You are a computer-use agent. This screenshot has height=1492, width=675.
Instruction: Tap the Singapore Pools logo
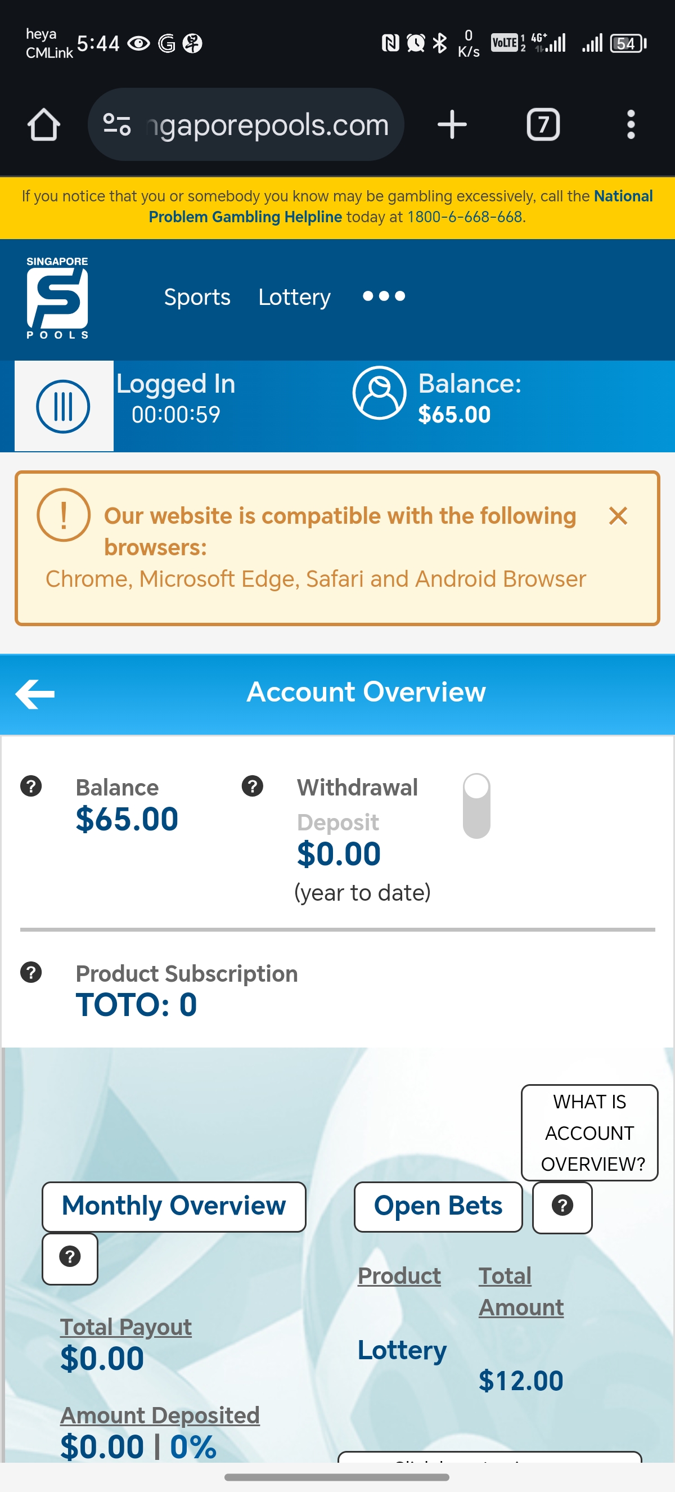tap(57, 298)
